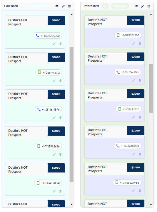The image size is (157, 212).
Task: Edit the Call Back column with pencil icon
Action: tap(63, 6)
